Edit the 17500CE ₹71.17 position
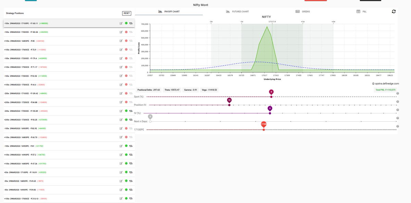411x203 pixels. (x=121, y=67)
